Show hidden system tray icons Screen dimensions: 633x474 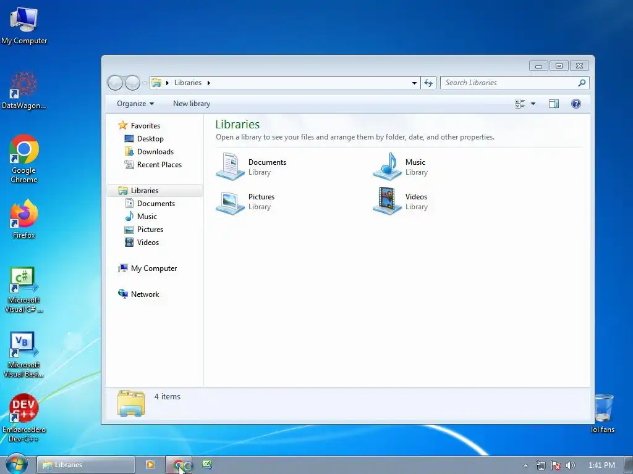pos(525,465)
